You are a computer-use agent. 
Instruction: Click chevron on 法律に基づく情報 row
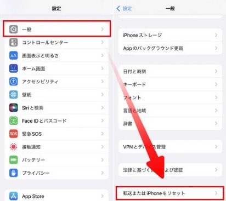click(x=216, y=170)
